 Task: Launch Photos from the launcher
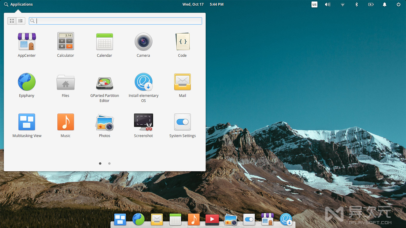(104, 122)
